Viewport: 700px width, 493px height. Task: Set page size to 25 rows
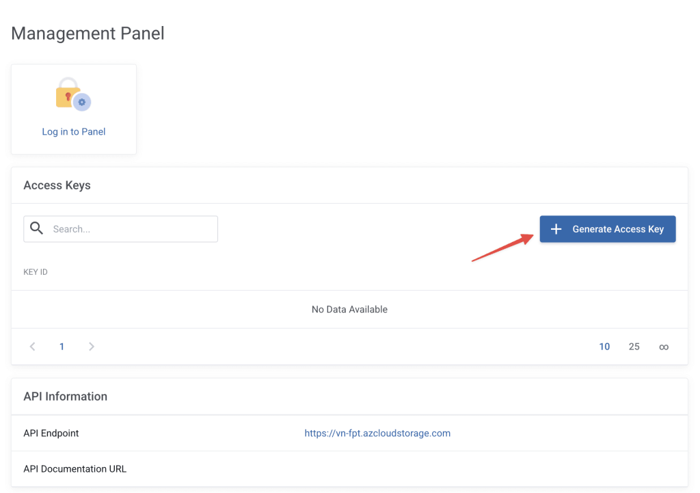click(634, 347)
